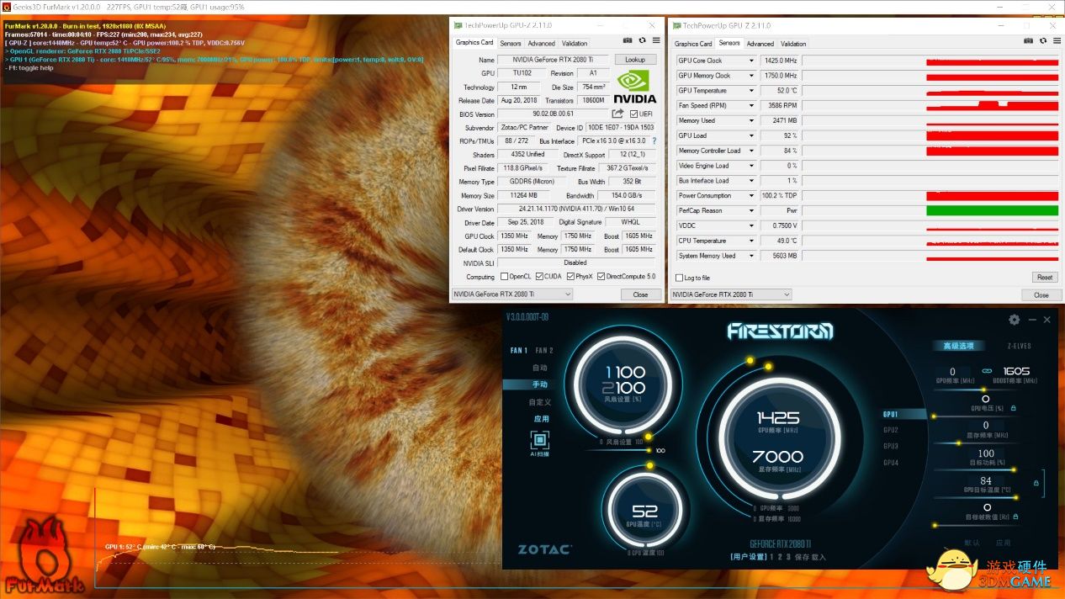Select 自定义 fan mode in FireStorm
The width and height of the screenshot is (1065, 599).
click(539, 402)
